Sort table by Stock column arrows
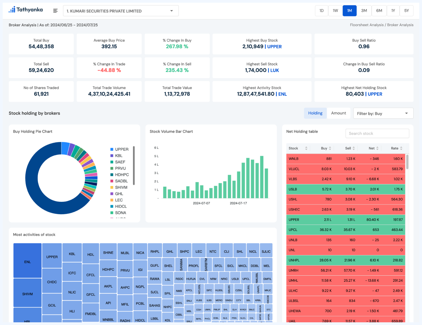The height and width of the screenshot is (325, 422). [306, 148]
